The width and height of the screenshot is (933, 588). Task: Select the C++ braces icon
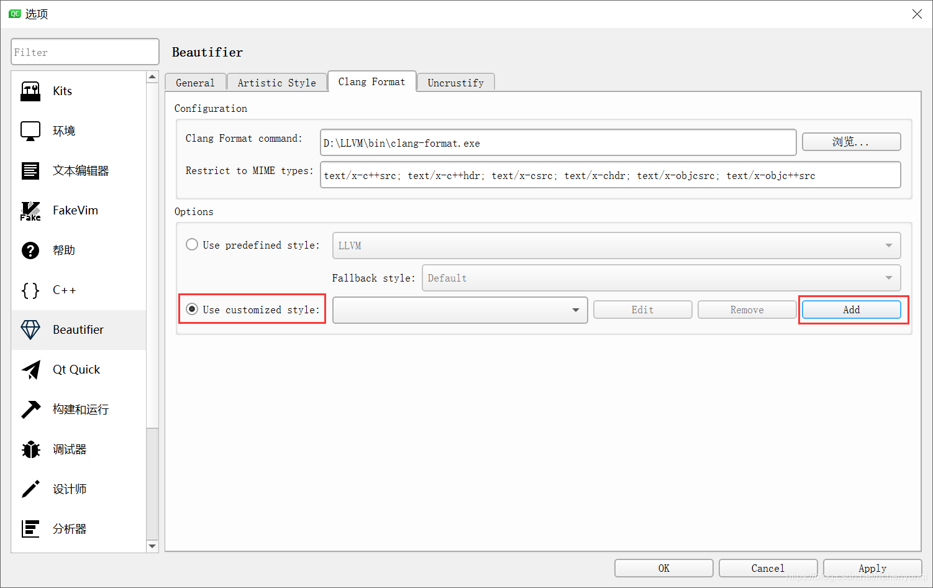30,290
